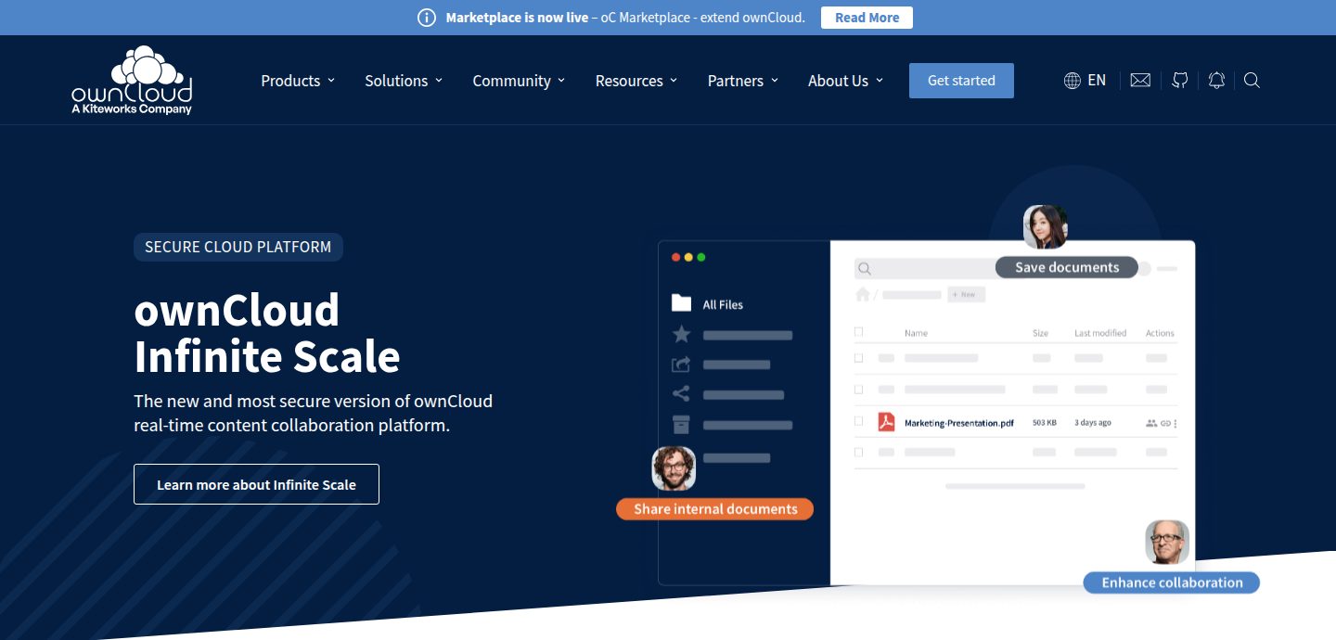The width and height of the screenshot is (1336, 640).
Task: Expand the Resources menu
Action: coord(636,81)
